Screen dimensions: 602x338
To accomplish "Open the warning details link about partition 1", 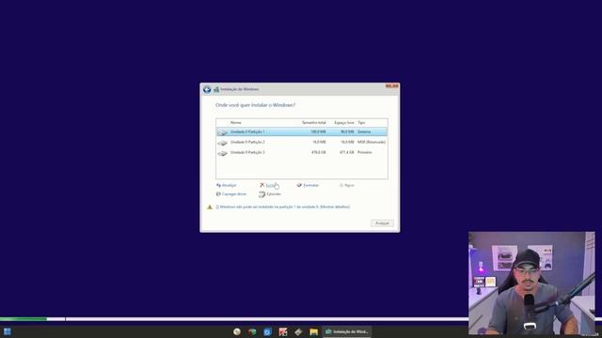I will 283,207.
